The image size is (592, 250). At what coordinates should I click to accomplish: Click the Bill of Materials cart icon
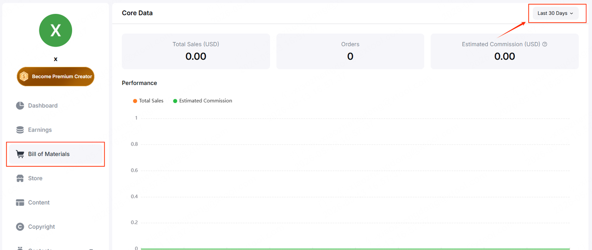click(x=20, y=154)
